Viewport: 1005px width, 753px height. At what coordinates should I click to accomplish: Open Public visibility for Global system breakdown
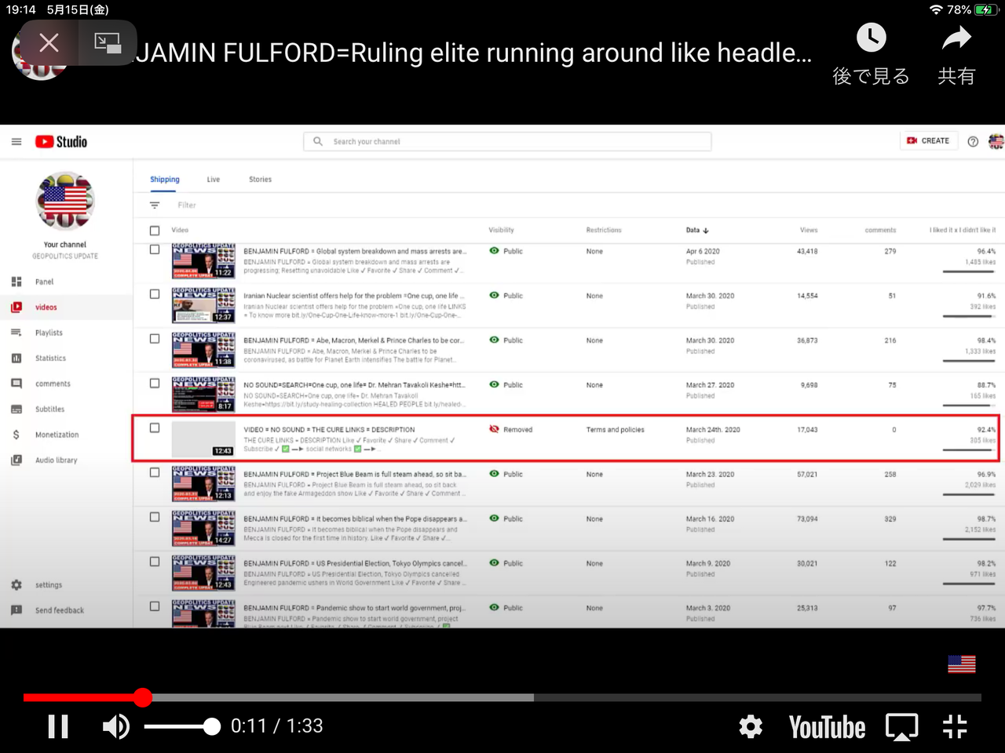point(506,251)
